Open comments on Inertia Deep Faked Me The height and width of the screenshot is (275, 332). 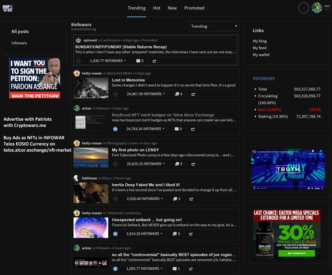(x=177, y=199)
